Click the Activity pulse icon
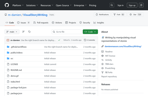Viewport: 148px width, 96px height. (103, 60)
